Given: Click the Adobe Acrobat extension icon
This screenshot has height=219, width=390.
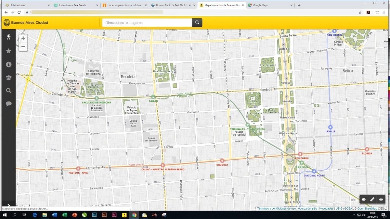Looking at the screenshot, I should 369,12.
